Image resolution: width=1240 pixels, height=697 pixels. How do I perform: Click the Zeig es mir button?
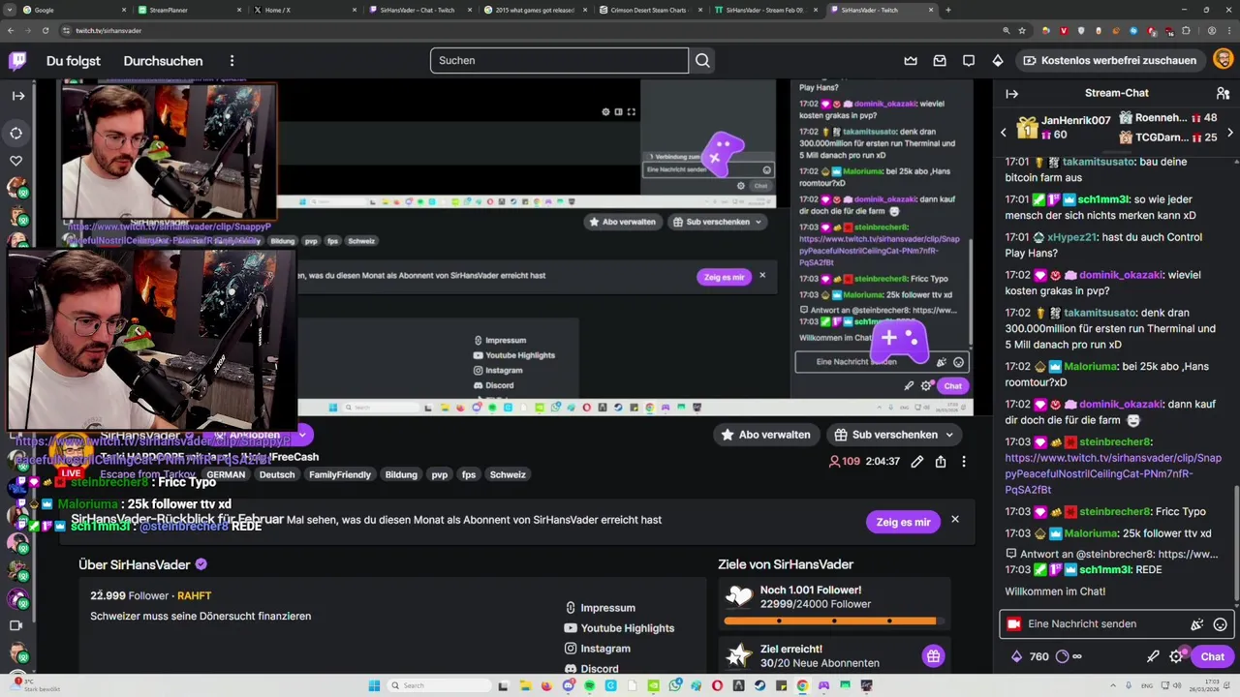[x=903, y=522]
